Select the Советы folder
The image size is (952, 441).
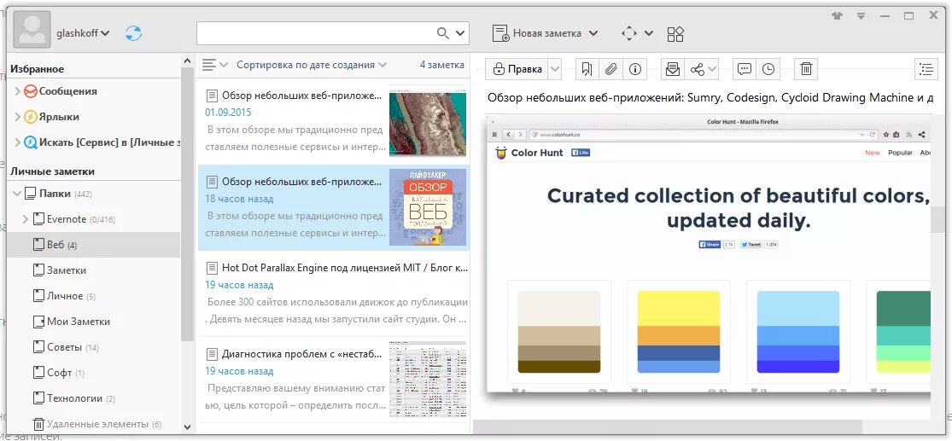(x=94, y=347)
